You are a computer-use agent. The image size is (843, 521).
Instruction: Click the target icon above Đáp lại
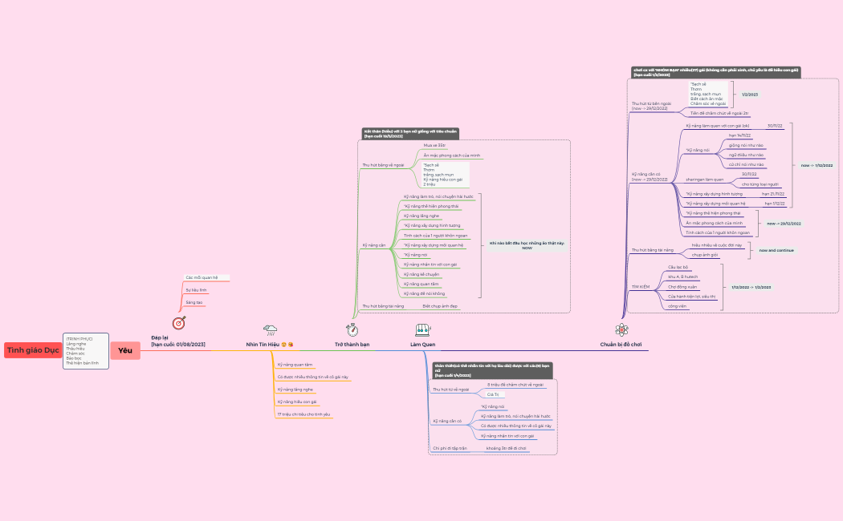[x=179, y=323]
